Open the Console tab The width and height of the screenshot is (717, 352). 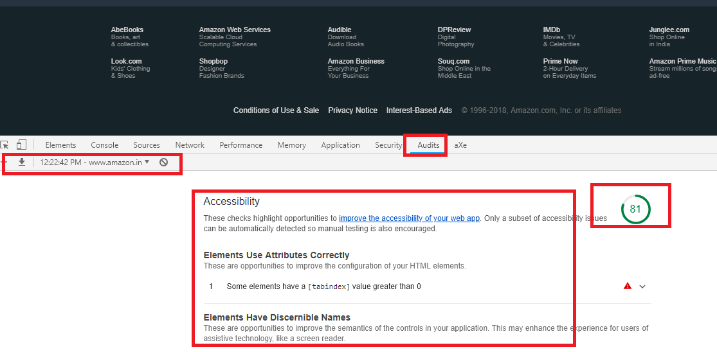coord(105,145)
